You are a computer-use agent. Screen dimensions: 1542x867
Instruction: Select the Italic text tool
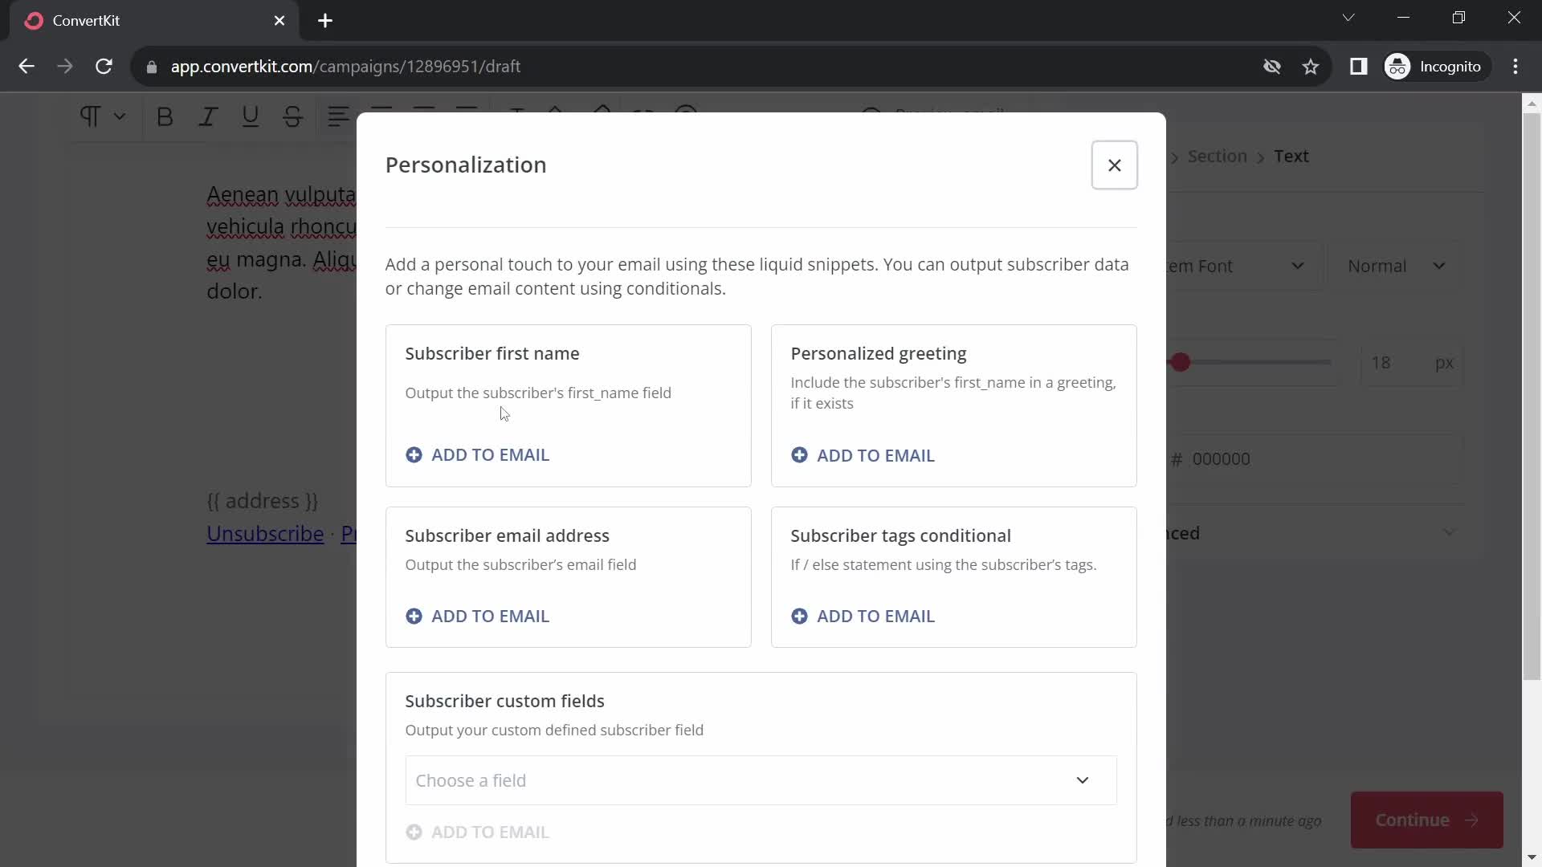tap(207, 116)
